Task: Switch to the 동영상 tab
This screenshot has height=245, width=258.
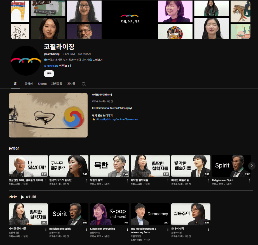Action: [x=29, y=84]
